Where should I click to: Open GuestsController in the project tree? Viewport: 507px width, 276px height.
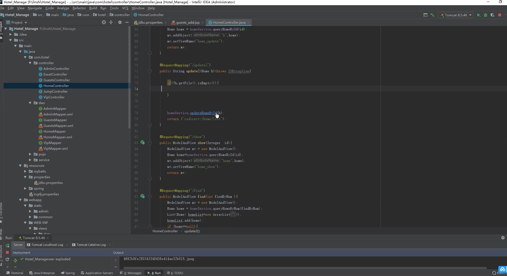57,80
